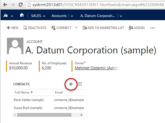Image resolution: width=165 pixels, height=123 pixels.
Task: Click the NEW command button
Action: point(13,28)
